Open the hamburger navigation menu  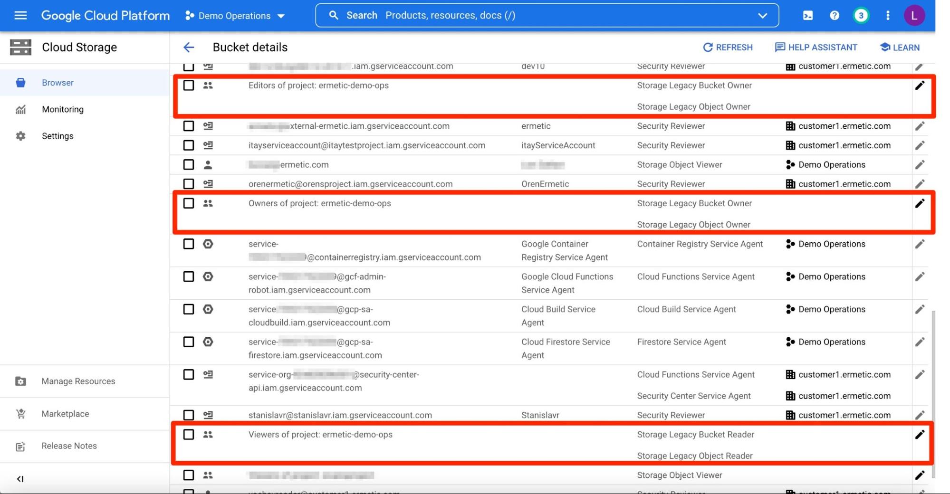click(20, 16)
